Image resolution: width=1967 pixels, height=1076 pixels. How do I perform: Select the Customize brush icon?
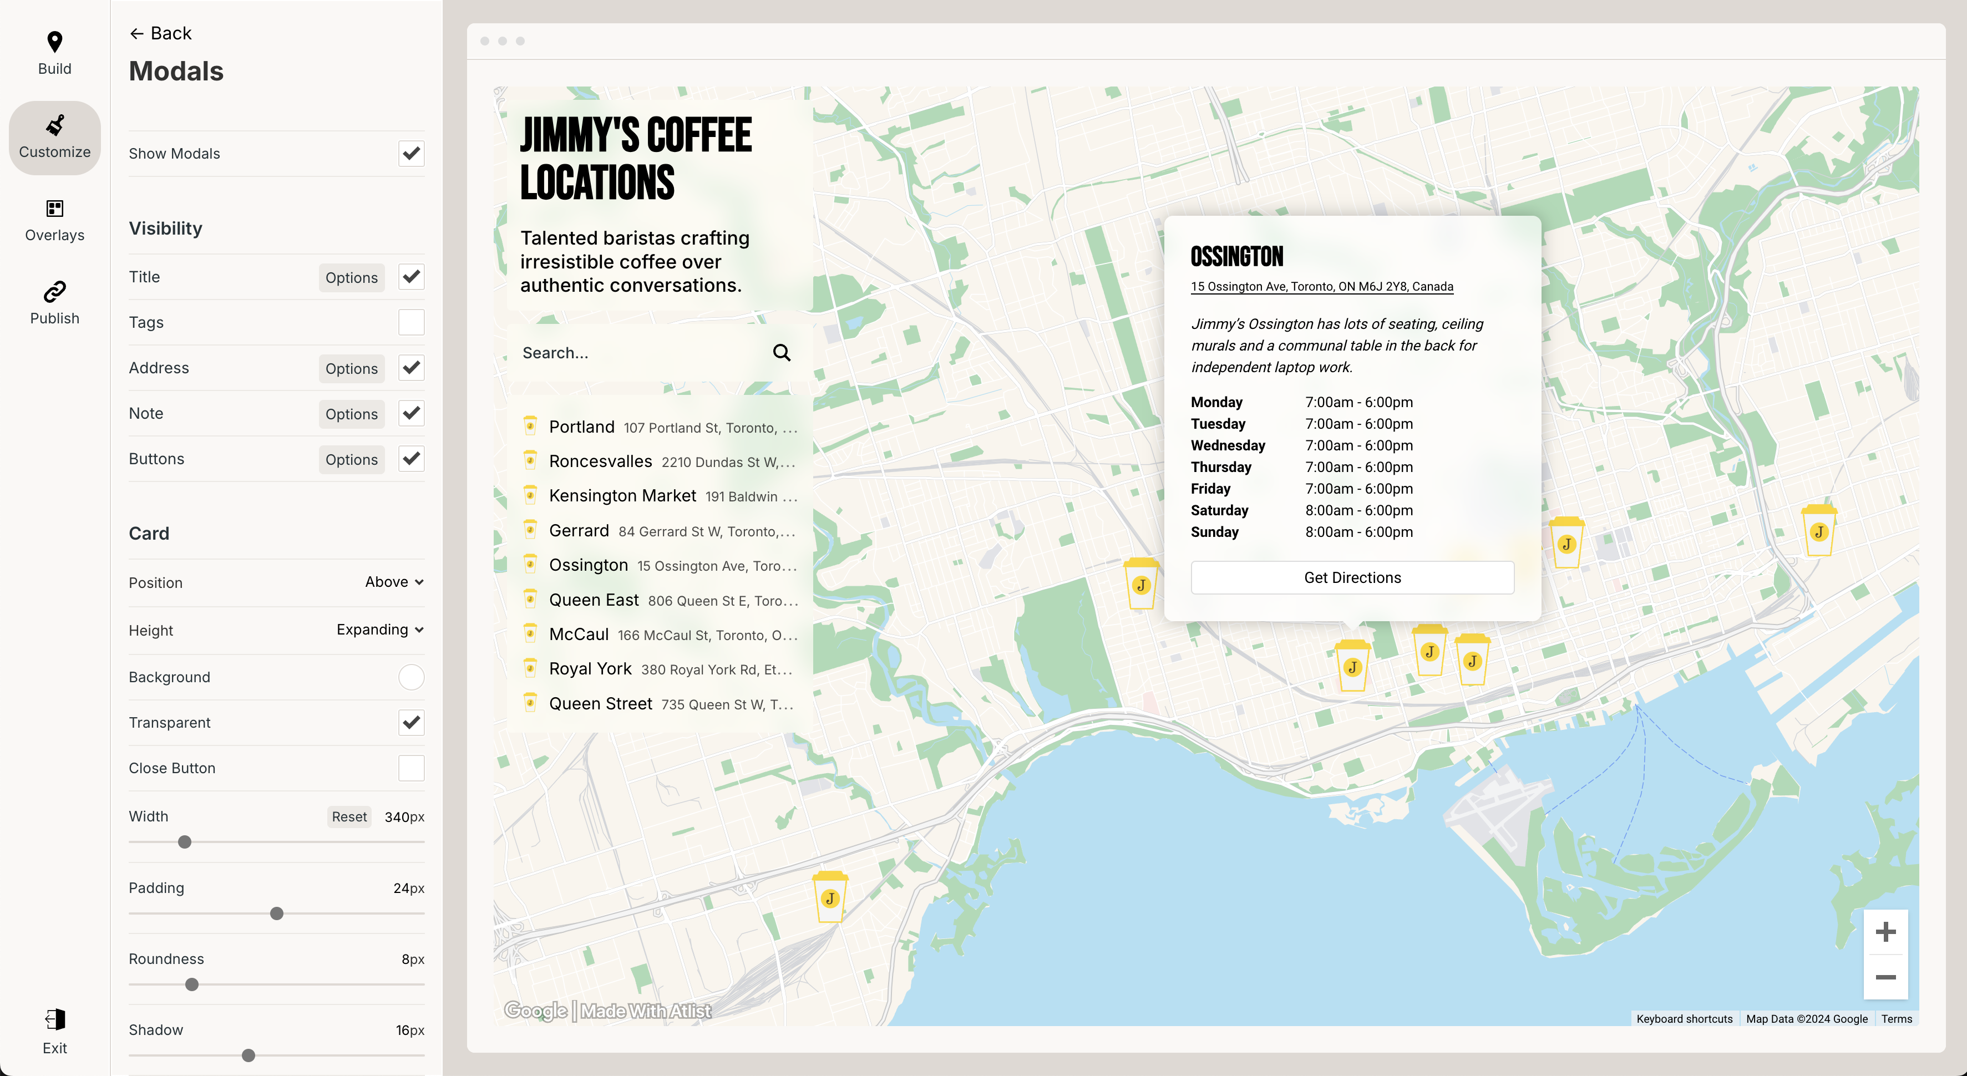[x=54, y=125]
